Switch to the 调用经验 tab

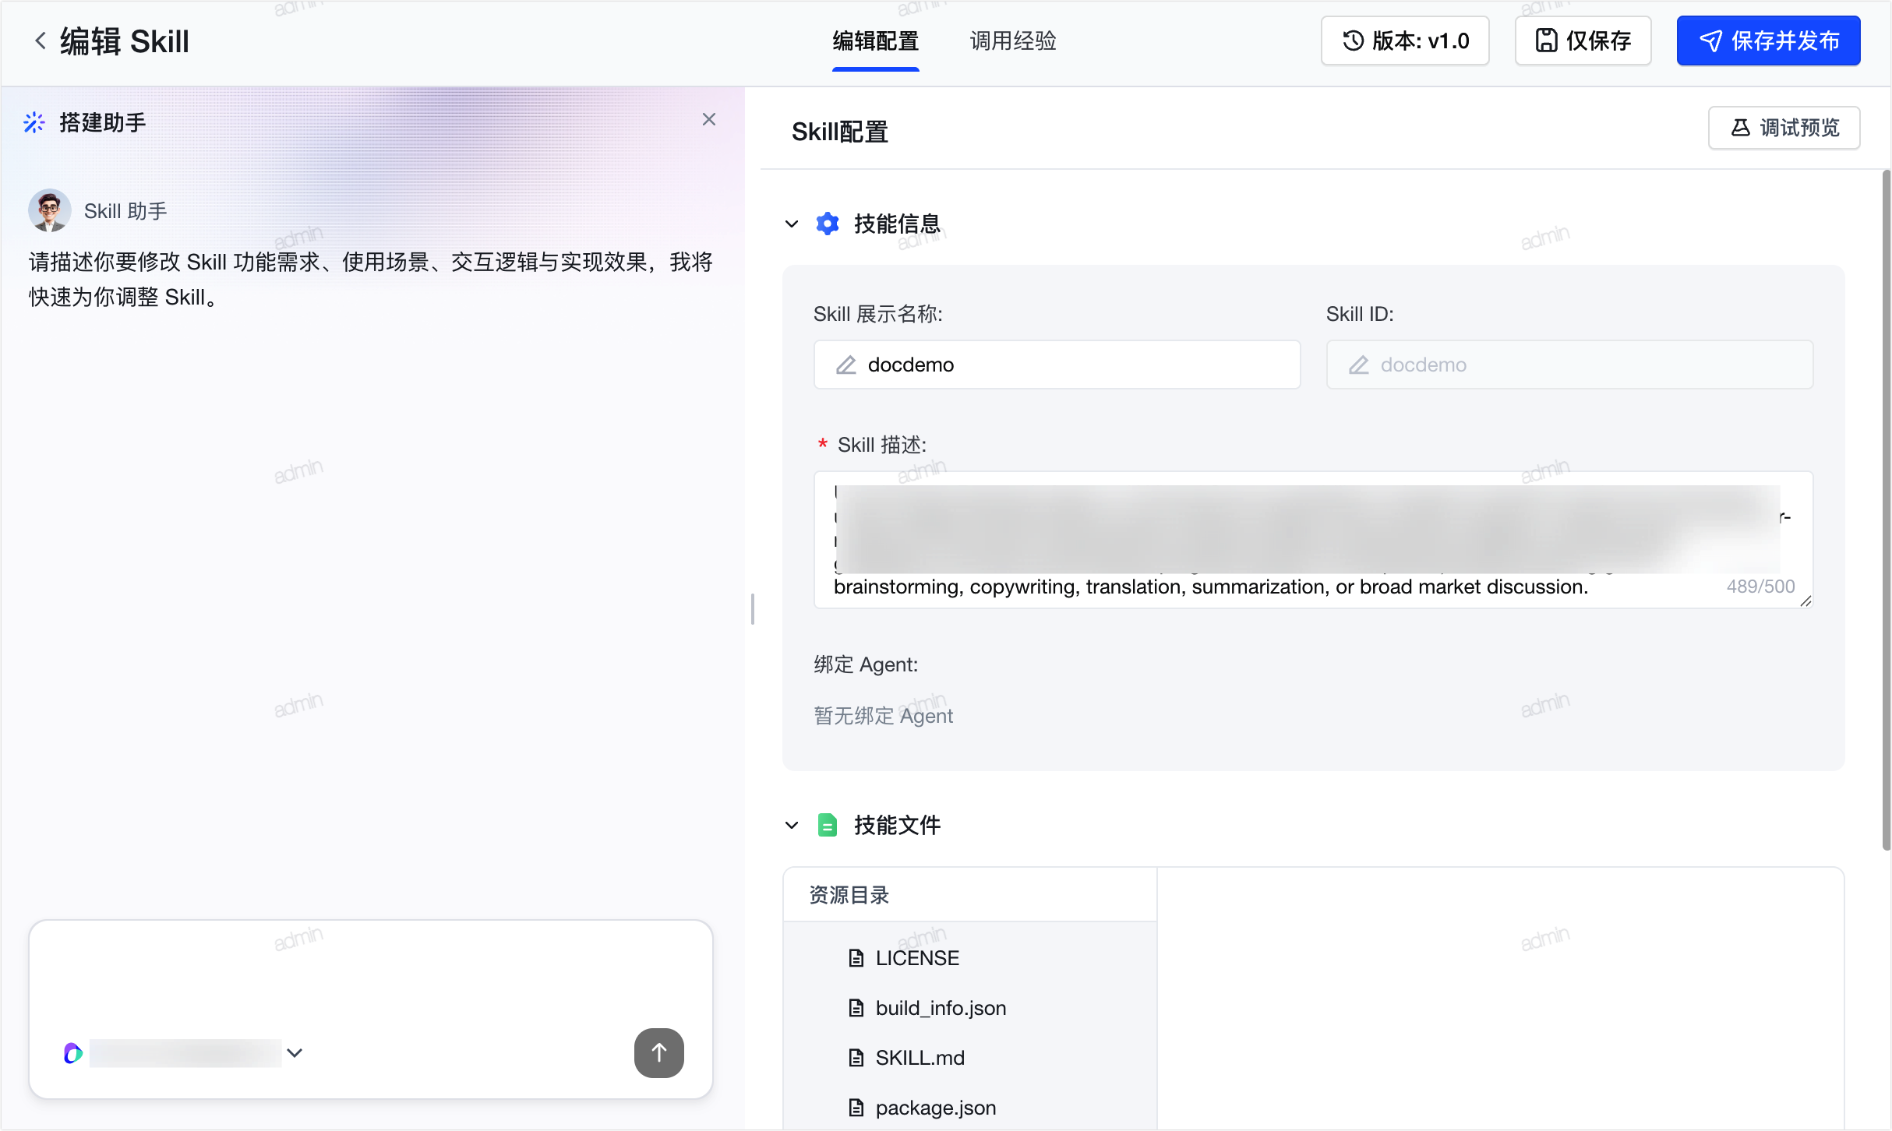tap(1013, 41)
